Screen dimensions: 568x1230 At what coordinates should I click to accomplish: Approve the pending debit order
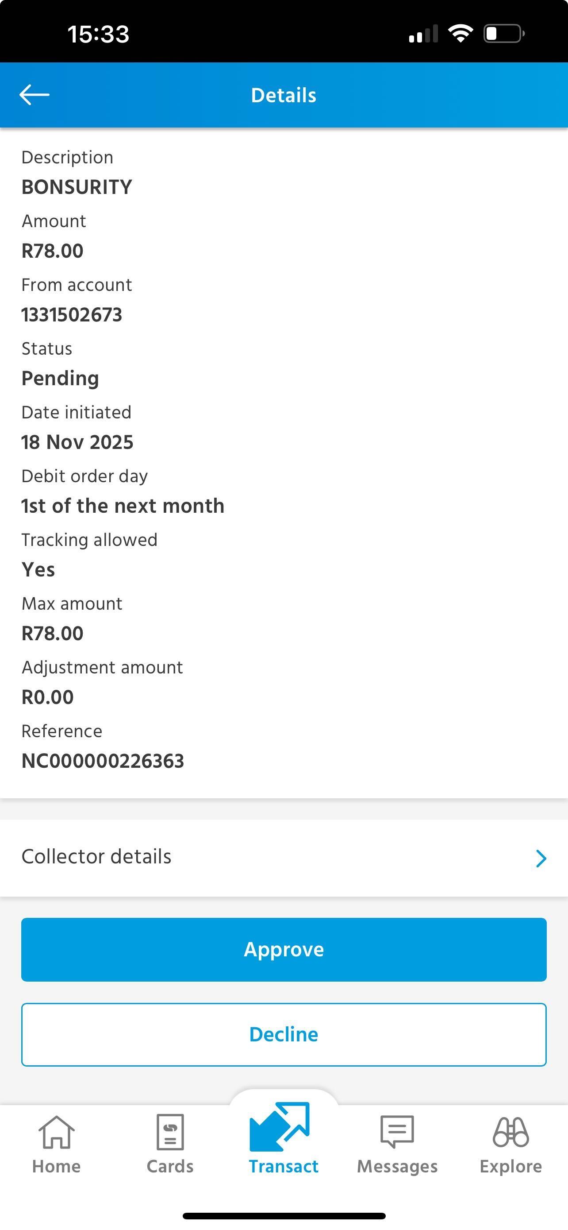tap(284, 949)
